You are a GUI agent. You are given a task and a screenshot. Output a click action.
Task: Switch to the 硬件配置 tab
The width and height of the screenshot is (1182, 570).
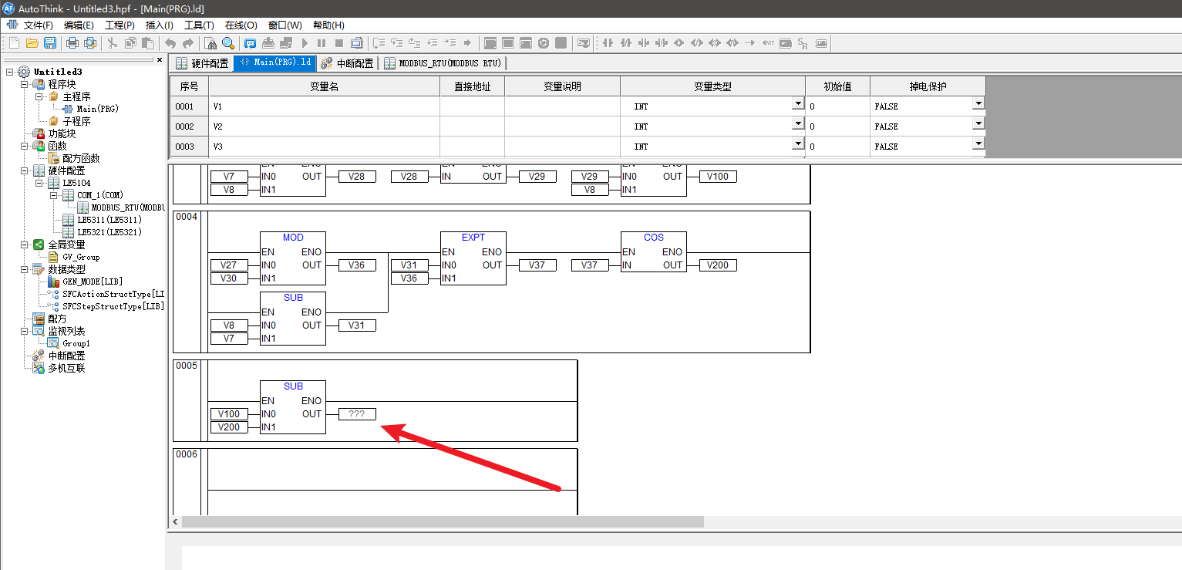(x=203, y=63)
